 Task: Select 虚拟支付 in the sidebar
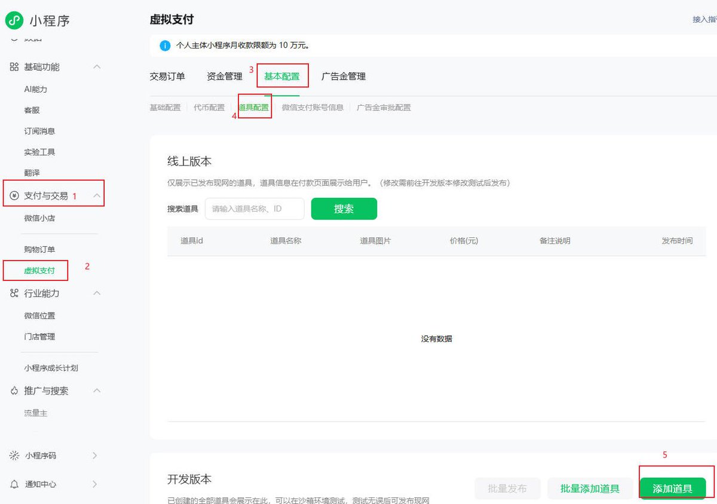[39, 270]
